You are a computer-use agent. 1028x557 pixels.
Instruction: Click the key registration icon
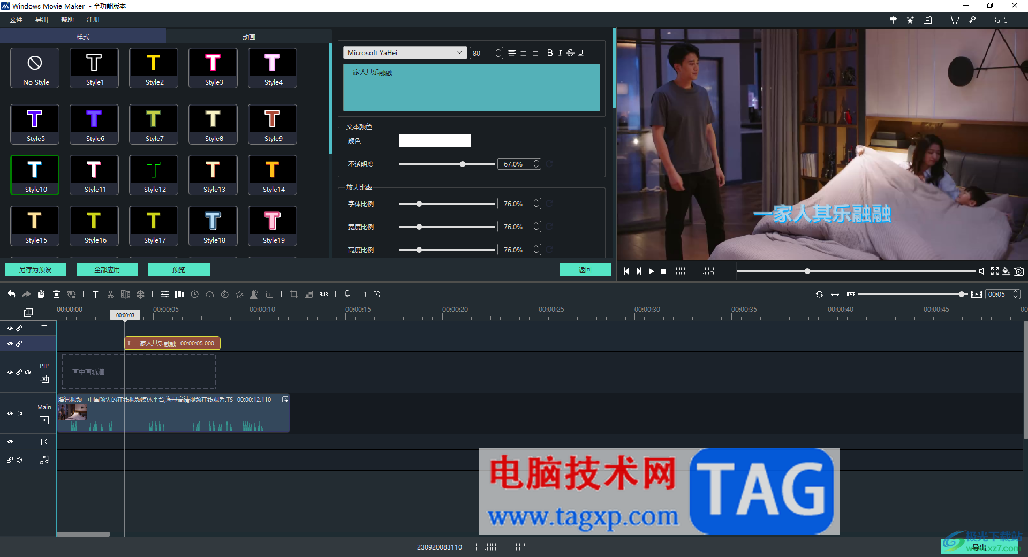972,19
